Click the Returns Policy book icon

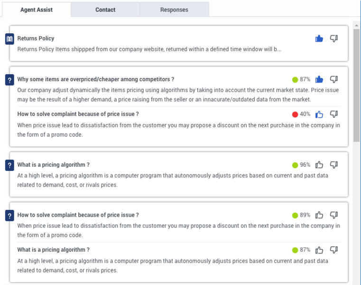pyautogui.click(x=9, y=39)
